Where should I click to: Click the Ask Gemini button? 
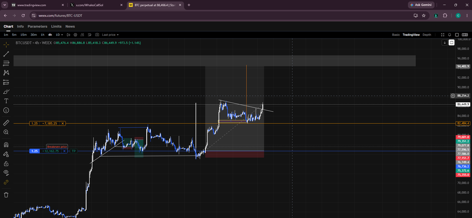[421, 5]
